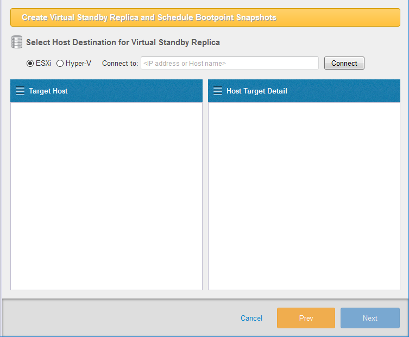Viewport: 409px width, 337px height.
Task: Click the Host Target Detail menu icon
Action: 218,91
